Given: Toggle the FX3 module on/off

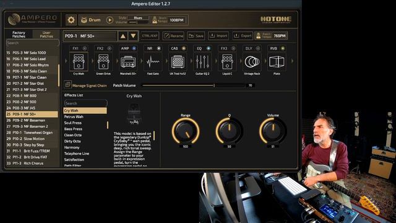Looking at the screenshot, I should pyautogui.click(x=233, y=48).
